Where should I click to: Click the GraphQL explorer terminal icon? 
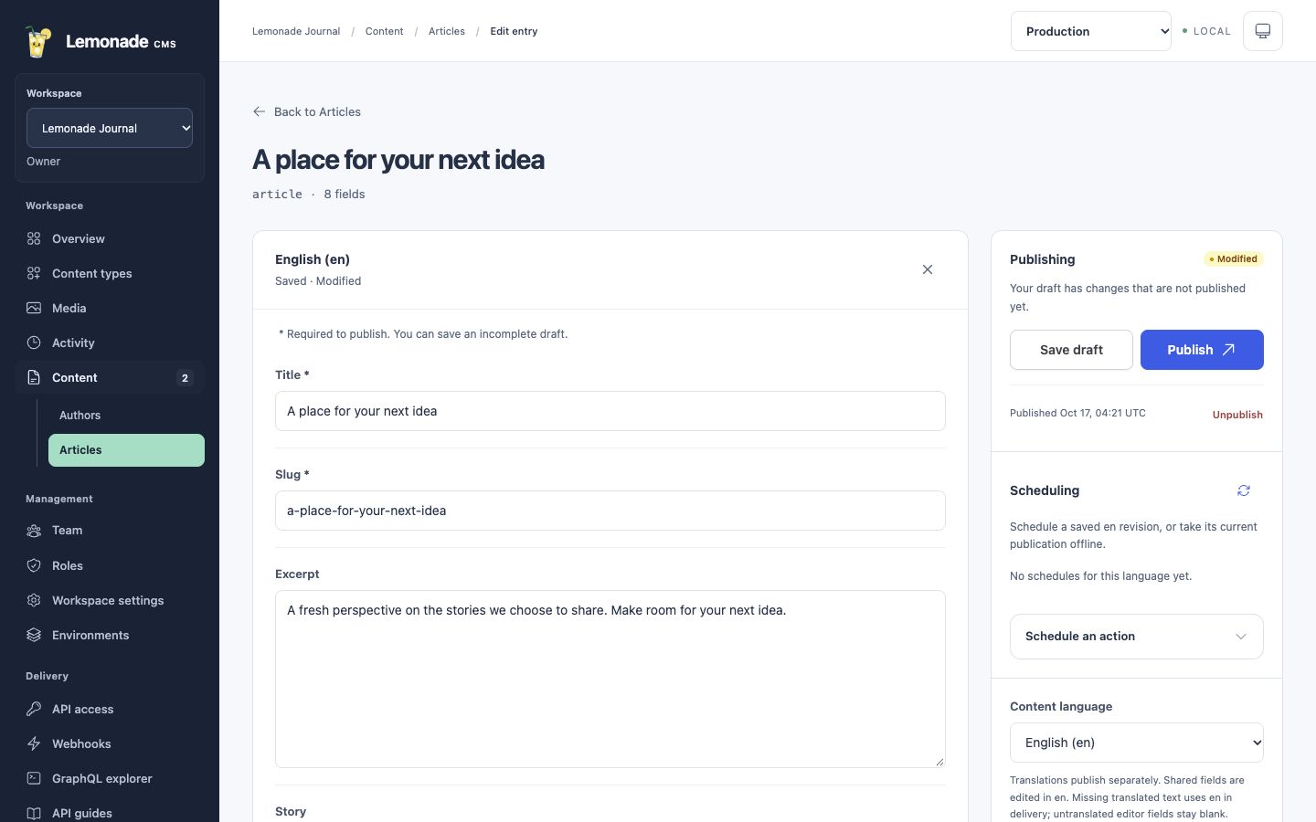point(34,778)
